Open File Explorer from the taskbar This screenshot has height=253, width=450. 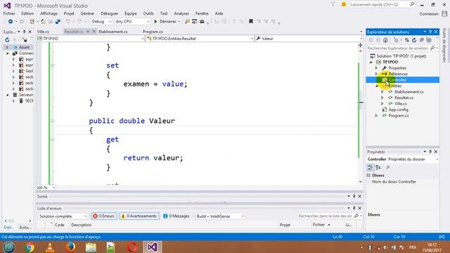pos(91,247)
